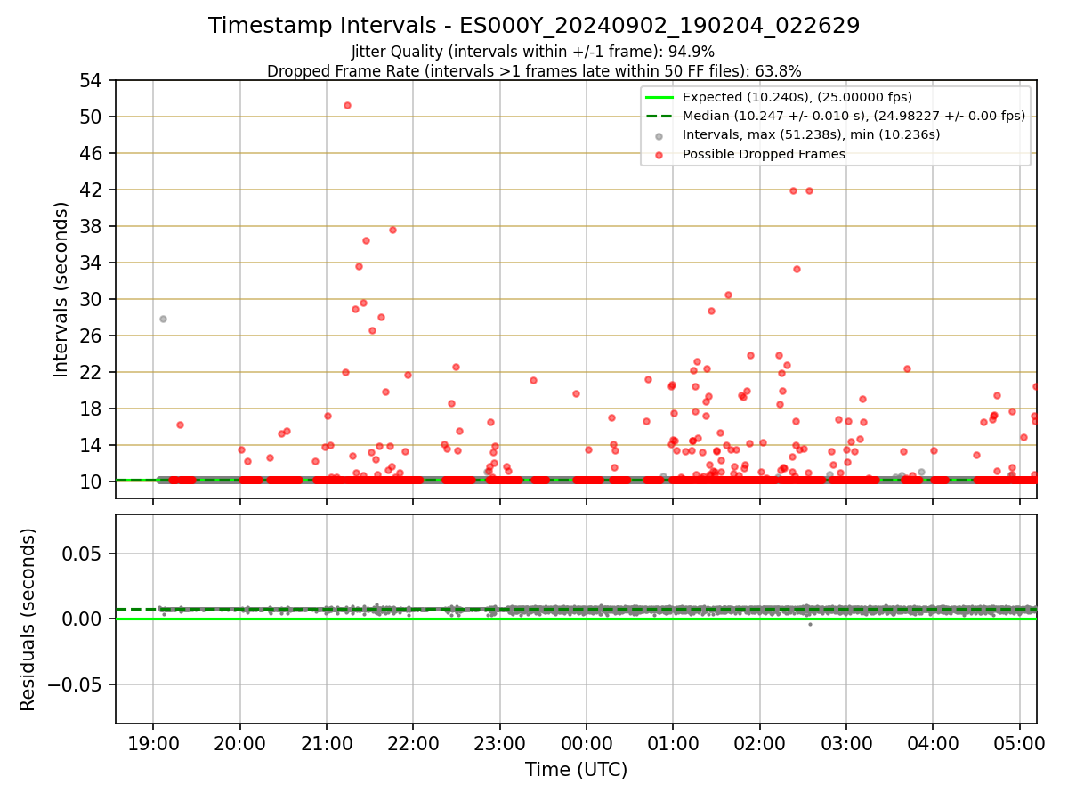Screen dimensions: 1068x801
Task: Click the 03:00 time tick label
Action: click(846, 742)
